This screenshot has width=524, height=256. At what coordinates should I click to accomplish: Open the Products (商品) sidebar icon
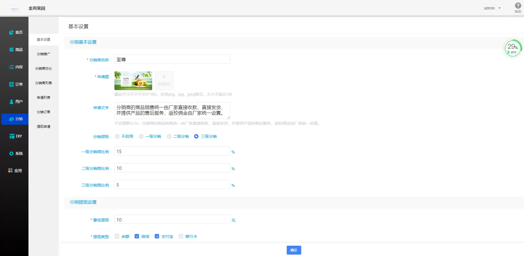coord(11,50)
